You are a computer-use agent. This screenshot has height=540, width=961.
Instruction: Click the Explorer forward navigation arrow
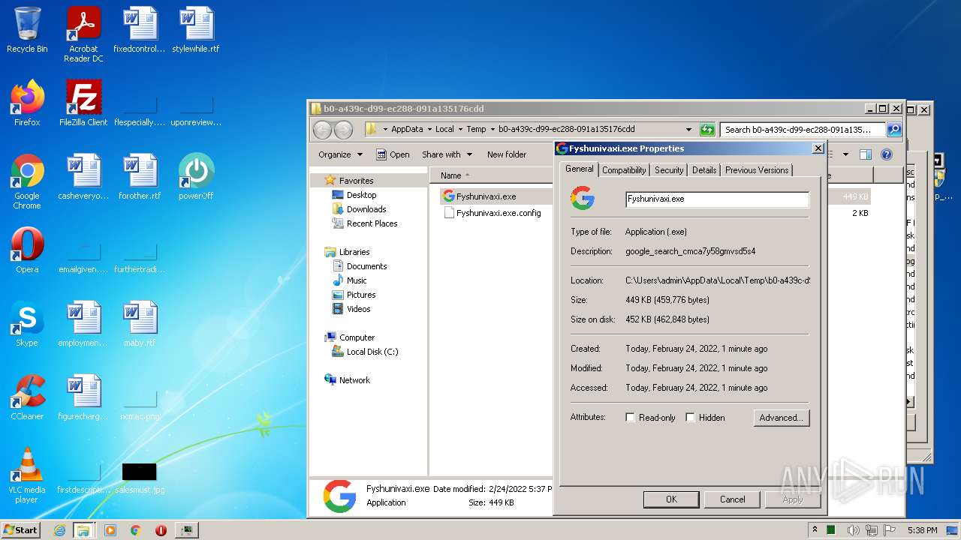click(343, 130)
